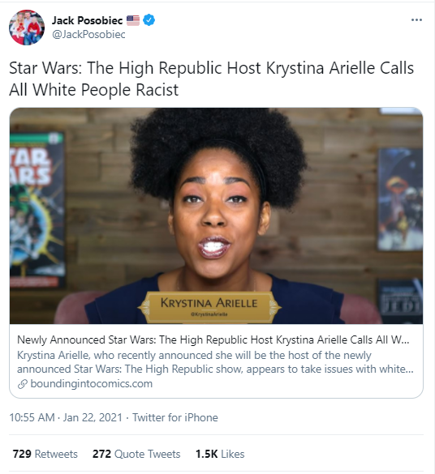The image size is (435, 474).
Task: Open the Krystina Arielle article preview image
Action: (x=216, y=216)
